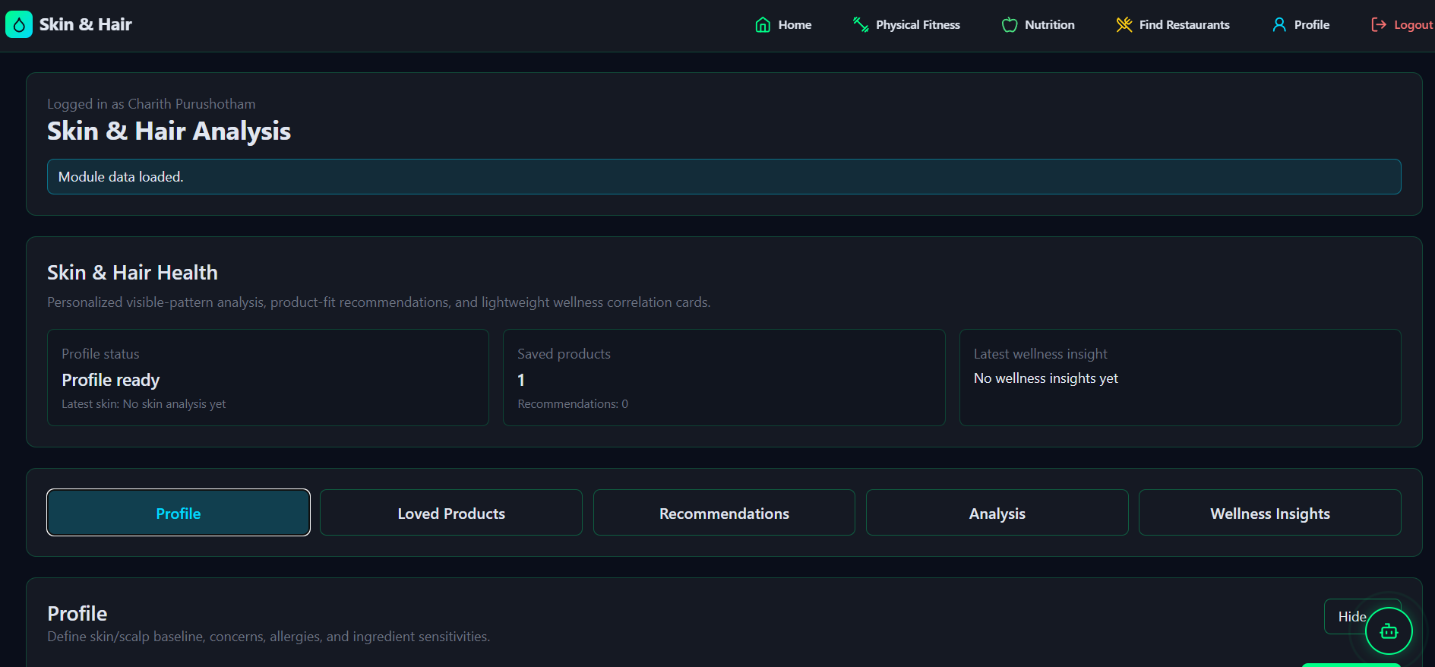Switch to the Analysis tab

point(997,513)
